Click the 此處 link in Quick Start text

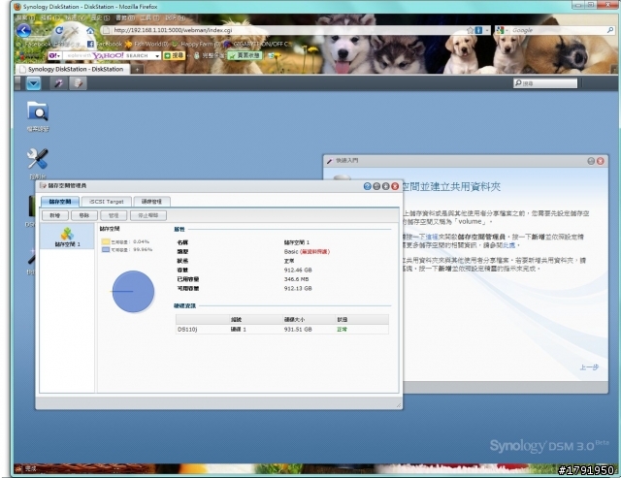[508, 245]
